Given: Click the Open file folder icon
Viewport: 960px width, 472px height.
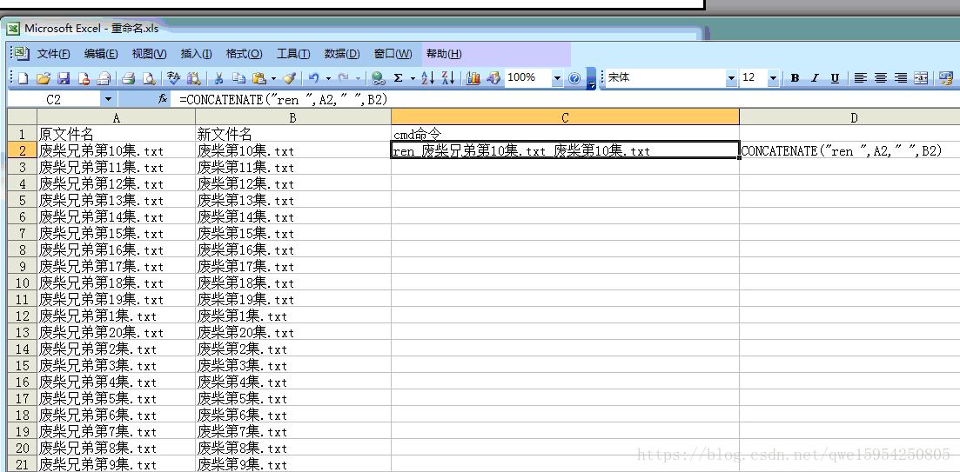Looking at the screenshot, I should click(x=43, y=78).
